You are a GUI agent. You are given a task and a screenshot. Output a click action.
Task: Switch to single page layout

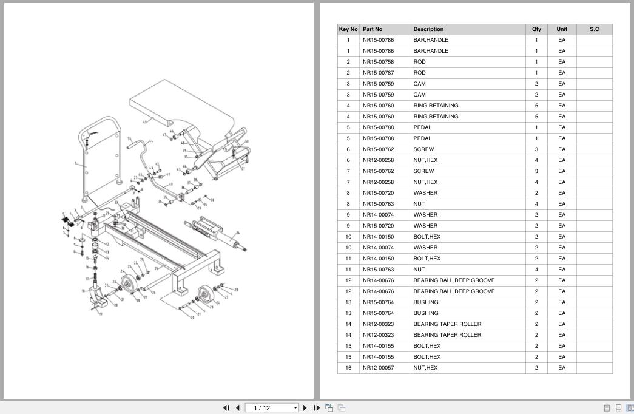click(607, 408)
